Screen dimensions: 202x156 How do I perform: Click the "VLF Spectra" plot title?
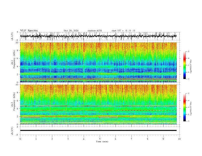[x=29, y=31]
